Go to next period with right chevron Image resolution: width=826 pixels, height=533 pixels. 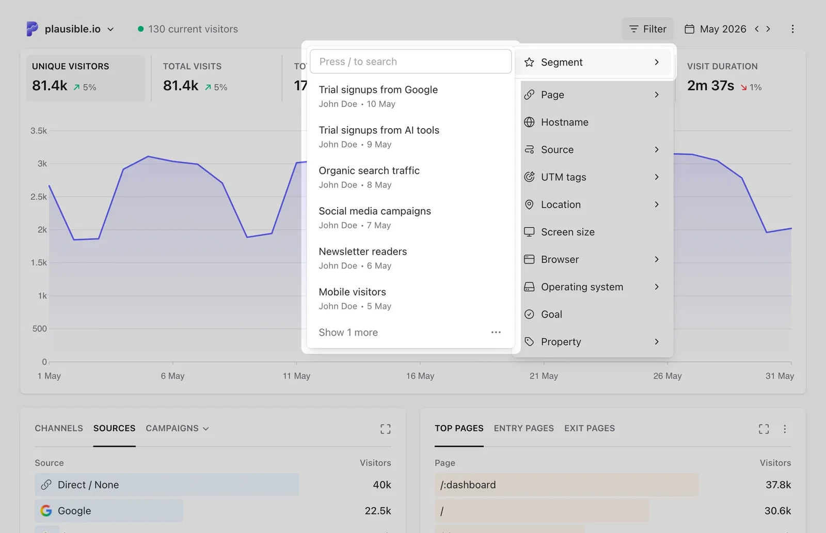coord(768,29)
